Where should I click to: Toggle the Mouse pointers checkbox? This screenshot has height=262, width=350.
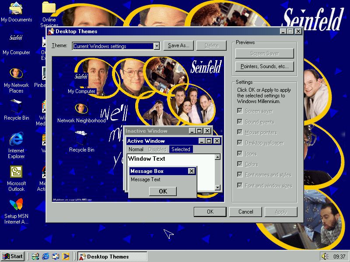240,132
